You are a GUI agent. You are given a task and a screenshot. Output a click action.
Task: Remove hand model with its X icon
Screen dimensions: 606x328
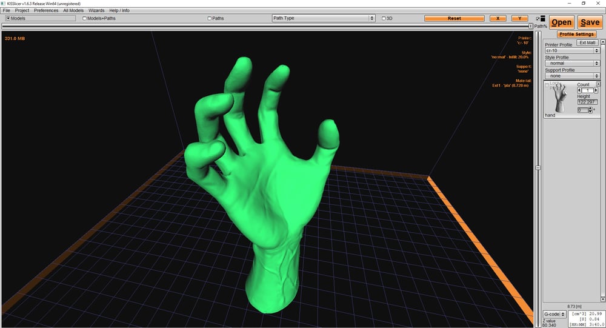598,84
